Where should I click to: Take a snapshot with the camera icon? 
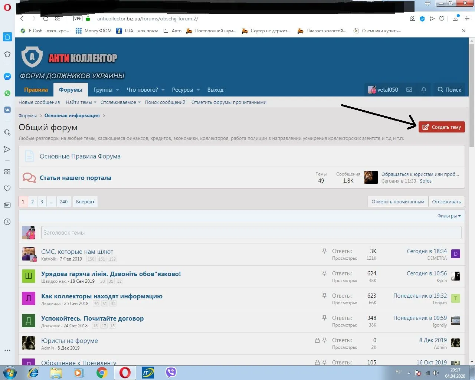(x=412, y=19)
